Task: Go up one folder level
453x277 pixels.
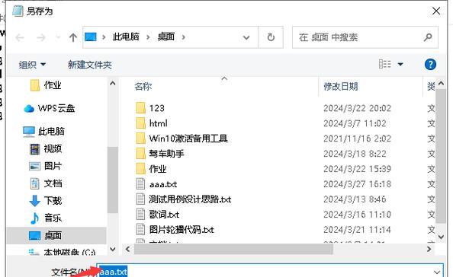Action: (x=73, y=37)
